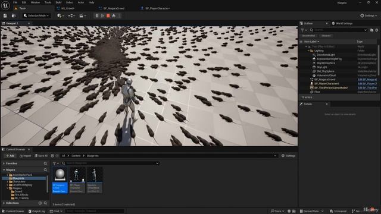Image resolution: width=381 pixels, height=214 pixels.
Task: Click the Add button in Content Browser
Action: (10, 156)
